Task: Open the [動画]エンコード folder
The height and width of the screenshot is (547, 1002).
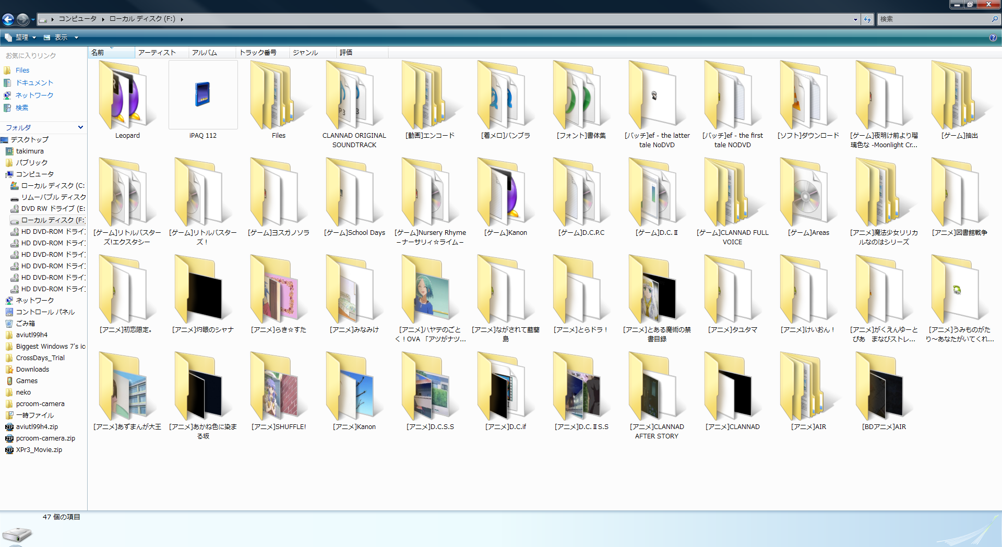Action: 430,96
